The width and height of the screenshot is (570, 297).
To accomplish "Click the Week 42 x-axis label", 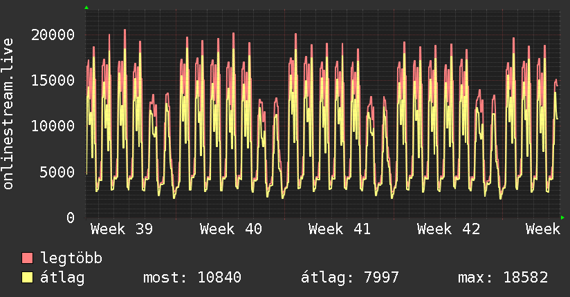I will [448, 229].
